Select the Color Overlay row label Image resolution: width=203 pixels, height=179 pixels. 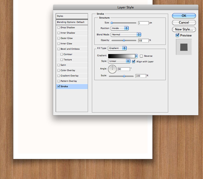coord(68,70)
